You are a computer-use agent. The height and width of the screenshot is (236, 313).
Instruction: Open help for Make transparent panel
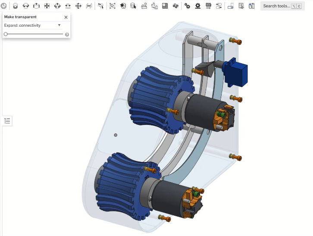coord(67,34)
